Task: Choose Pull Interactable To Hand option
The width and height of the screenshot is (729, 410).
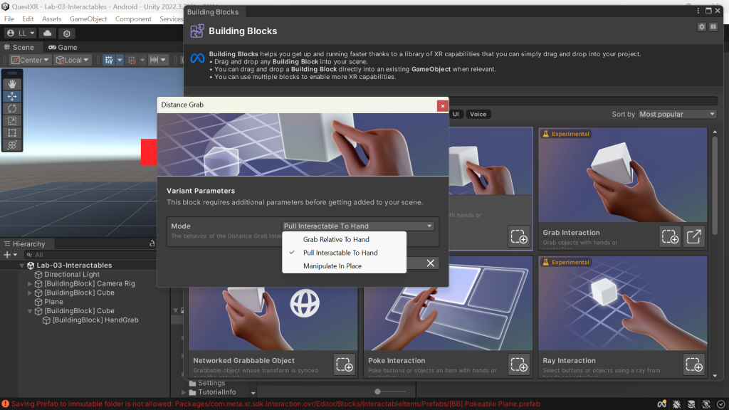Action: click(344, 253)
